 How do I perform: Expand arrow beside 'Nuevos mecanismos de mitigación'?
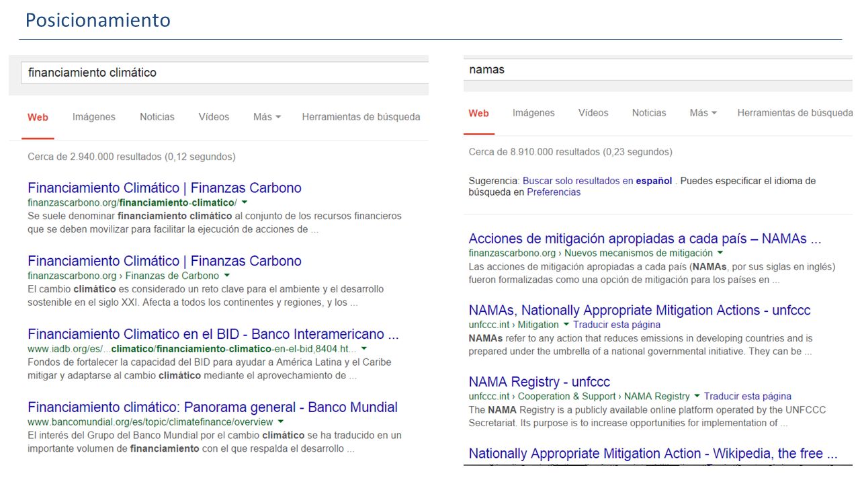point(720,253)
